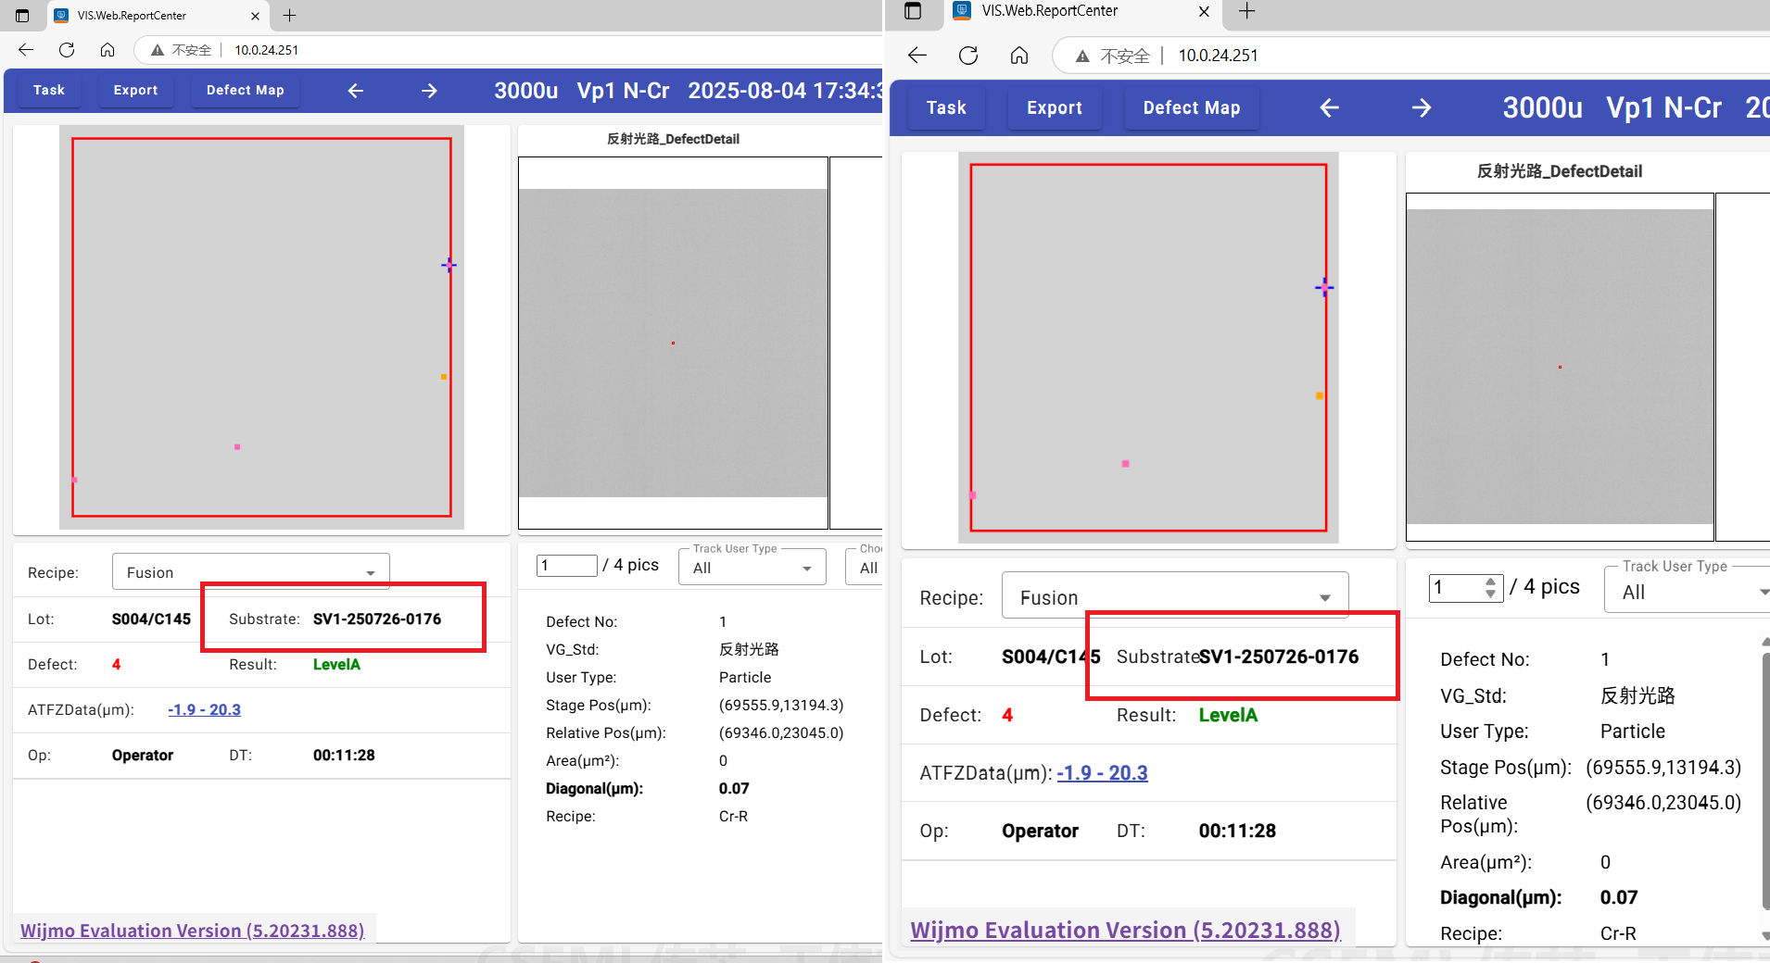
Task: Open Fusion recipe dropdown in the right window
Action: (1174, 597)
